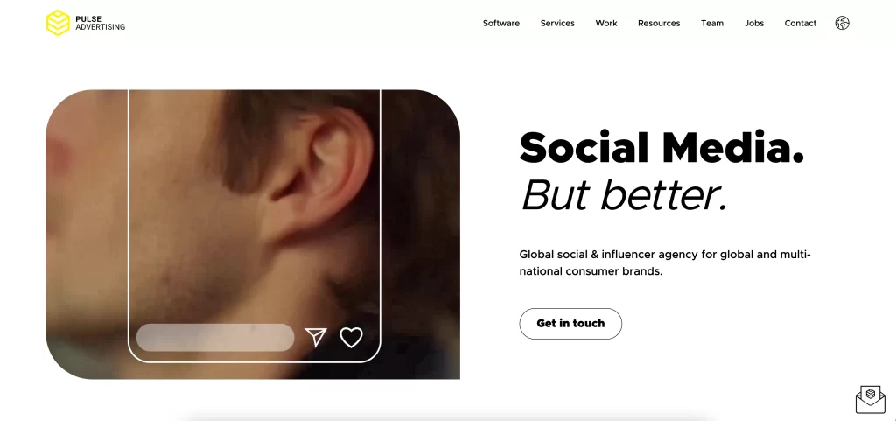Screen dimensions: 896x421
Task: Click the rounded message bar in phone frame
Action: pos(215,338)
